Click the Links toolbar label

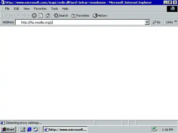(x=169, y=22)
